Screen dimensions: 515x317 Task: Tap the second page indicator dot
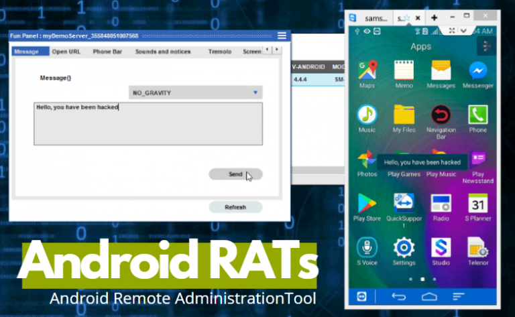tap(422, 279)
